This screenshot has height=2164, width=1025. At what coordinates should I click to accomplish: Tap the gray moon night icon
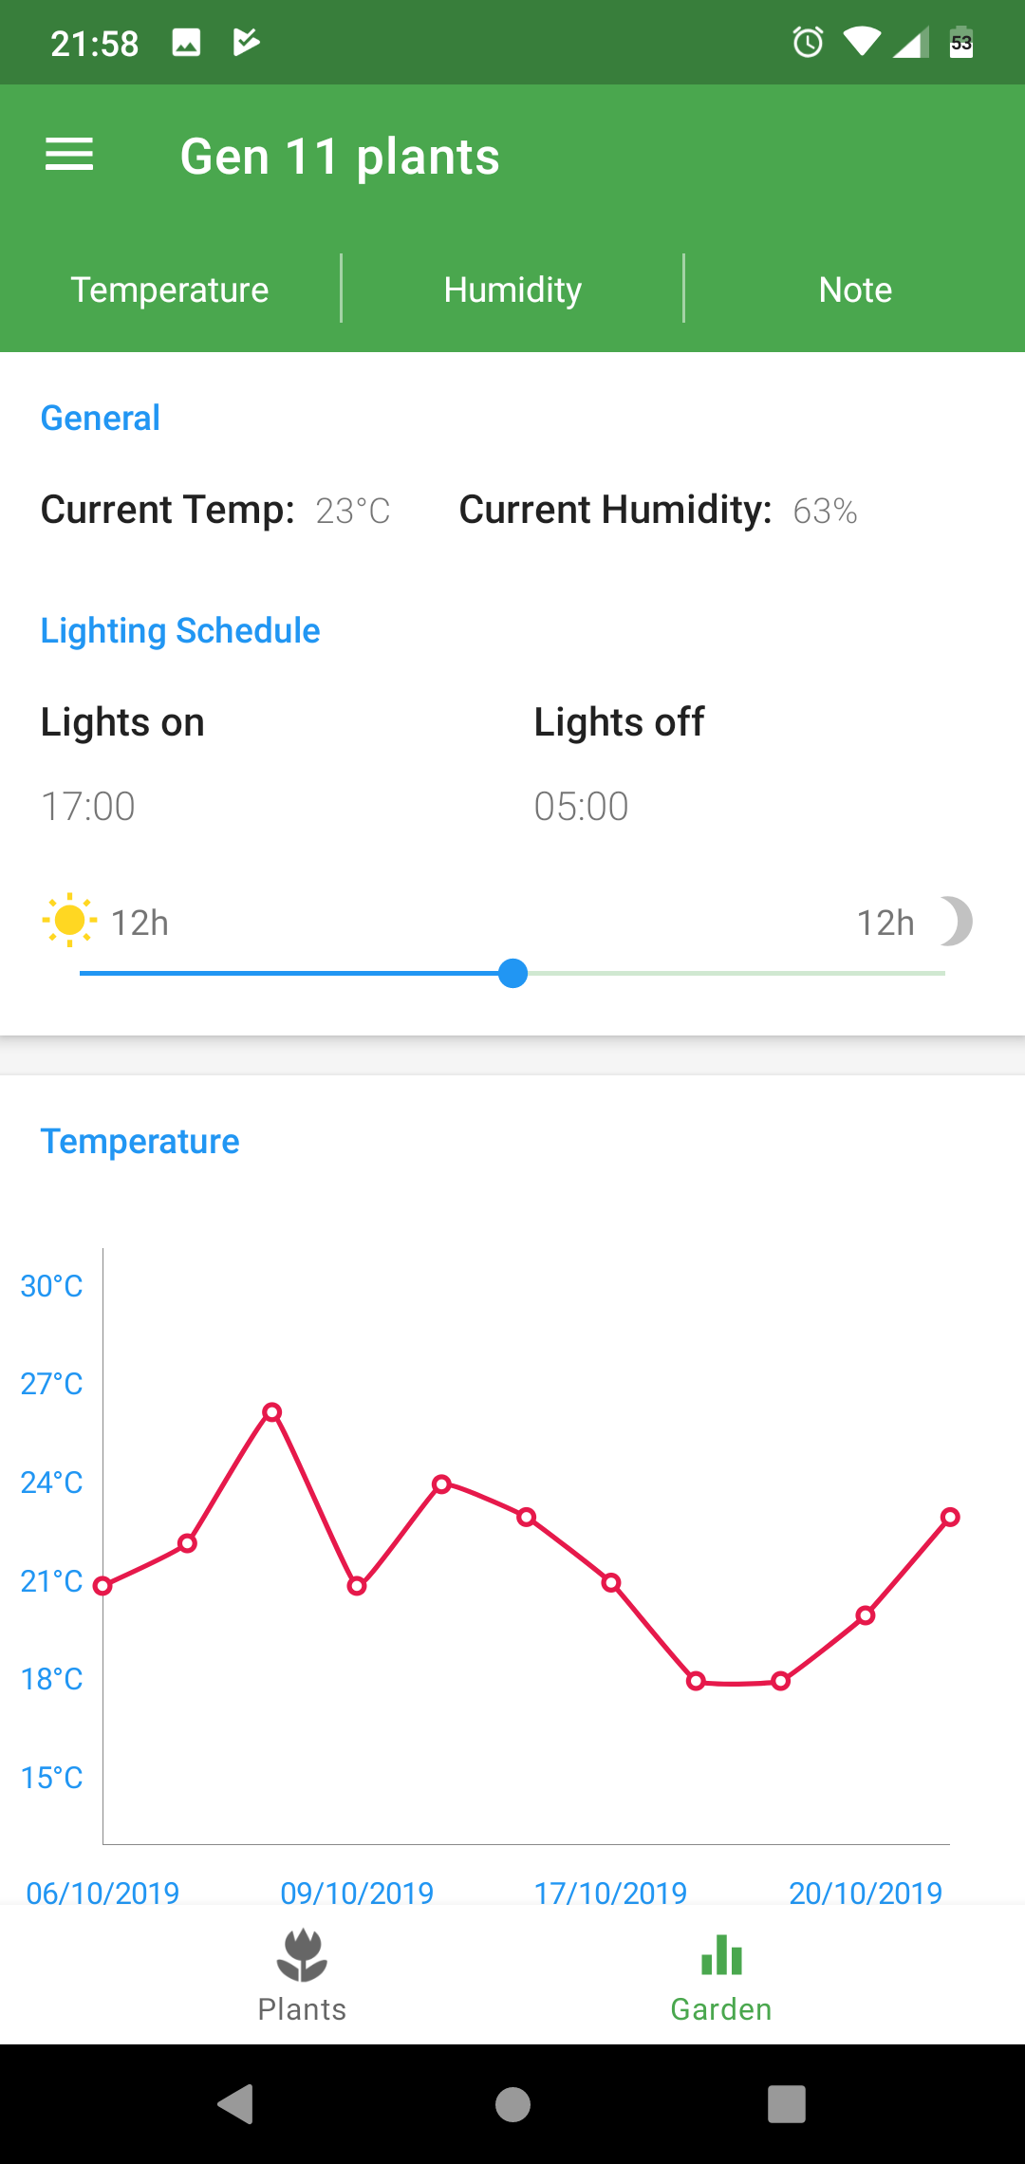point(955,922)
